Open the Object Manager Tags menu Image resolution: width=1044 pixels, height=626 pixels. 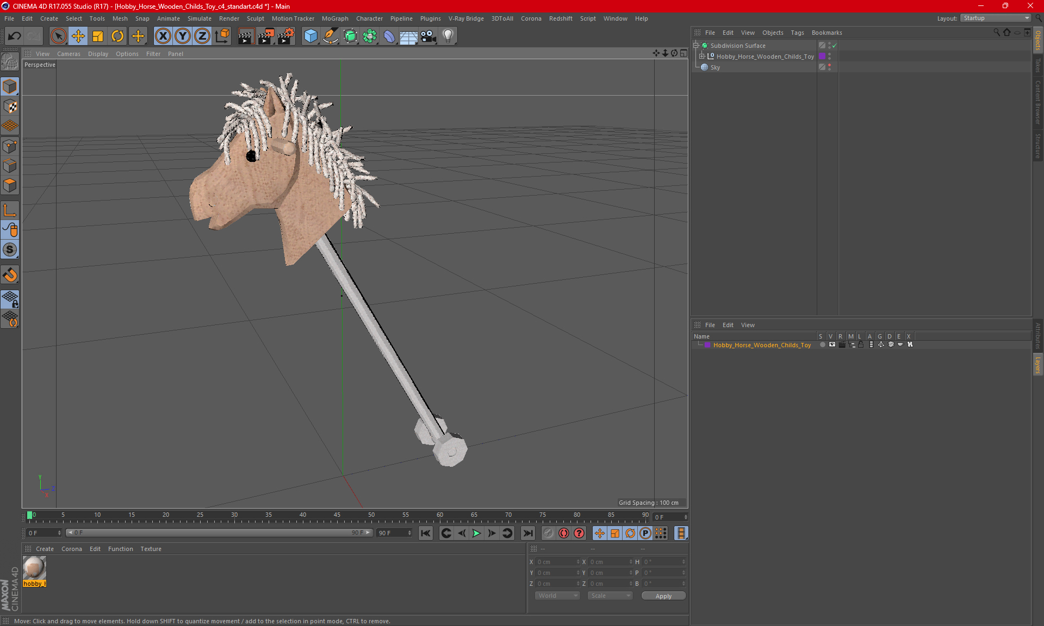pos(797,33)
